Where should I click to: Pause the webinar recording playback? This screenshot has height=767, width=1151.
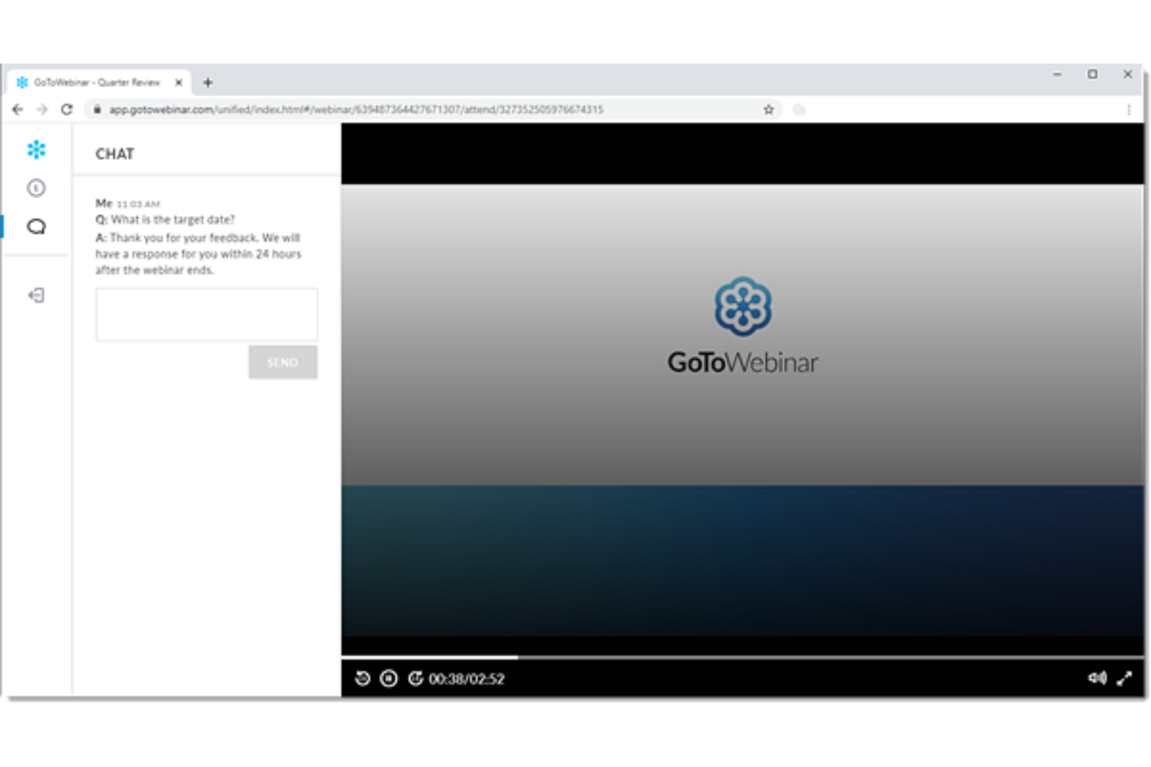389,678
